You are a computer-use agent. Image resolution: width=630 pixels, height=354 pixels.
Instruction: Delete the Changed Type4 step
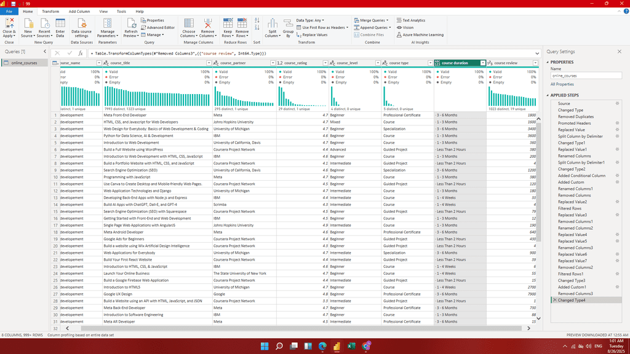(x=555, y=300)
